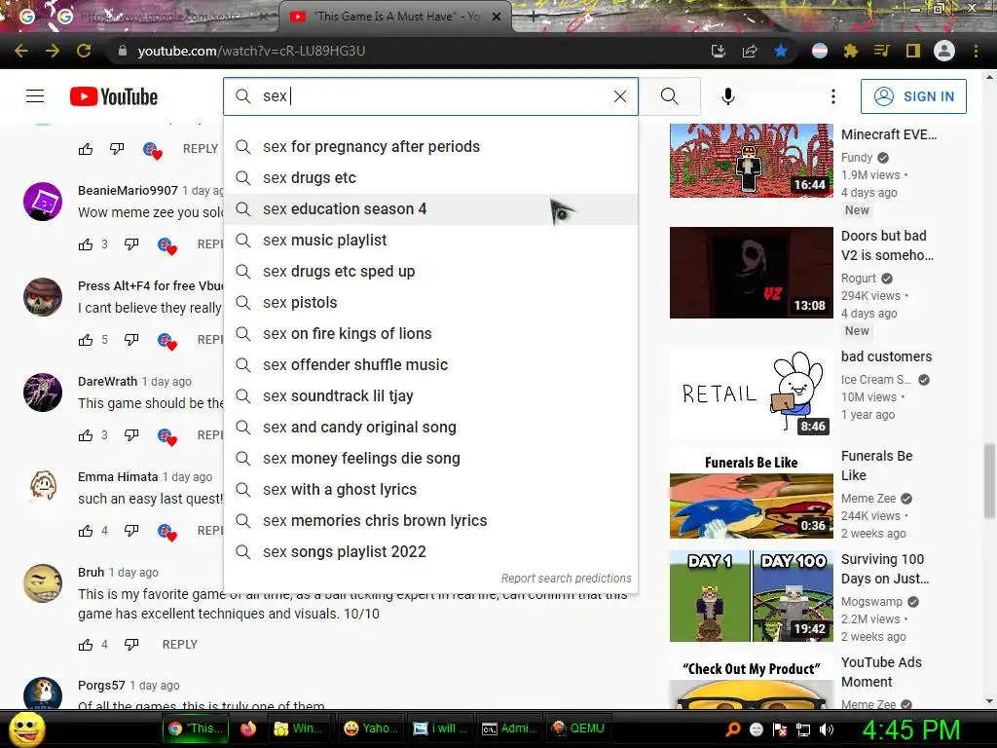Open the Chrome three-dot menu
Viewport: 997px width, 748px height.
point(976,51)
